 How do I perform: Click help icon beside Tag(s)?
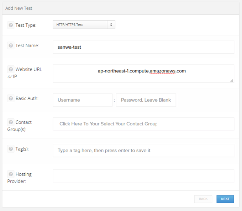[x=11, y=149]
